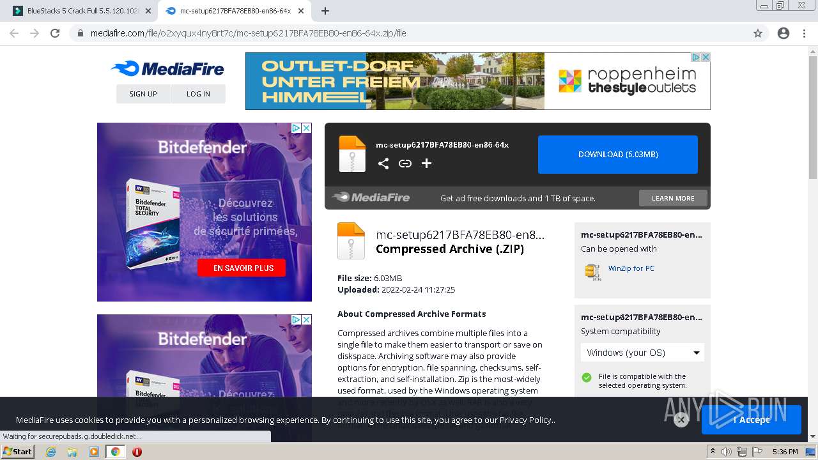Click EN SAVOIR PLUS on Bitdefender ad
818x460 pixels.
[242, 268]
